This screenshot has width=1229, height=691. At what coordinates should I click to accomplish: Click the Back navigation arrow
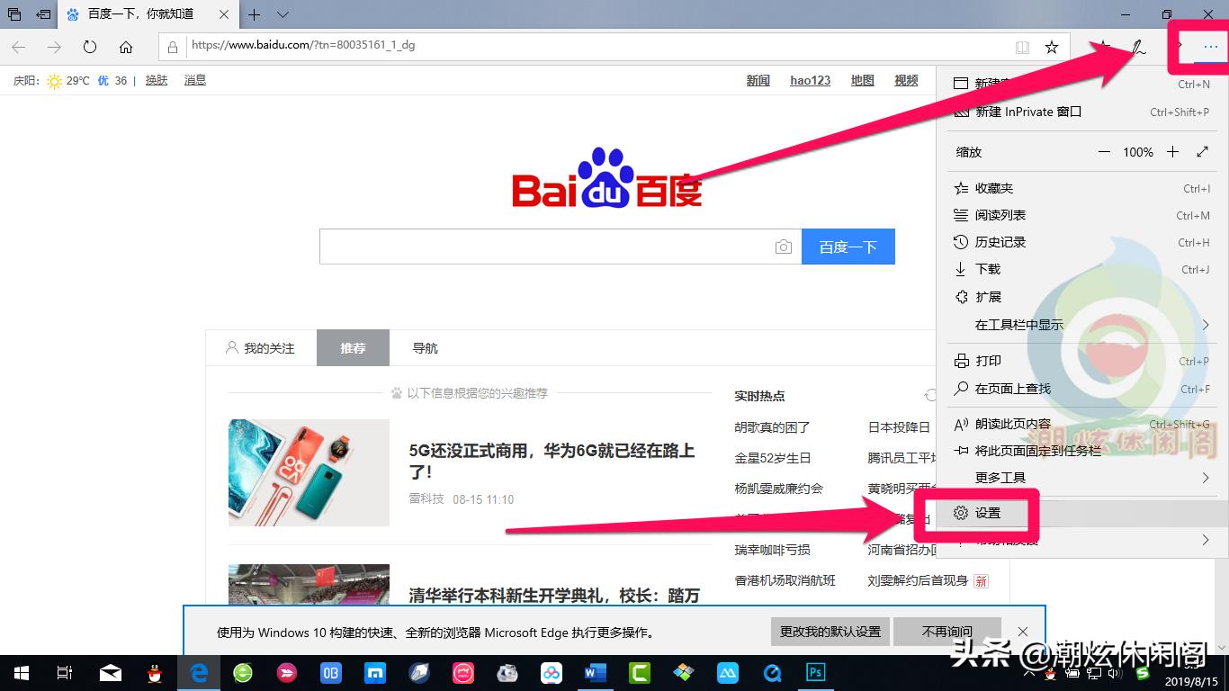(x=18, y=46)
